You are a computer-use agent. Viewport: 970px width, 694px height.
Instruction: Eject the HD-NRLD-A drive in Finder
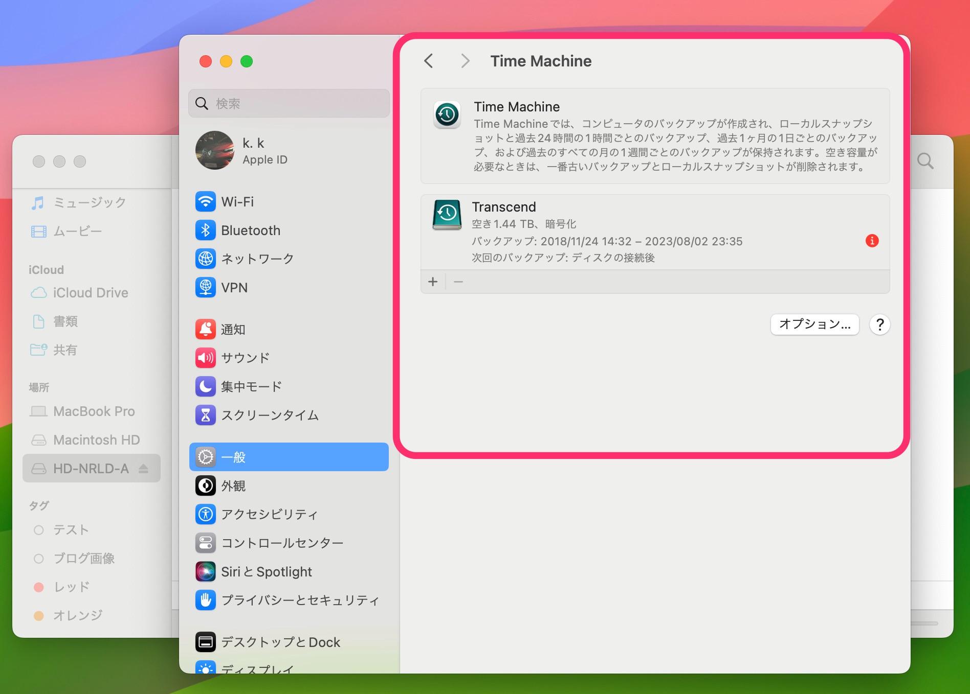pyautogui.click(x=143, y=469)
